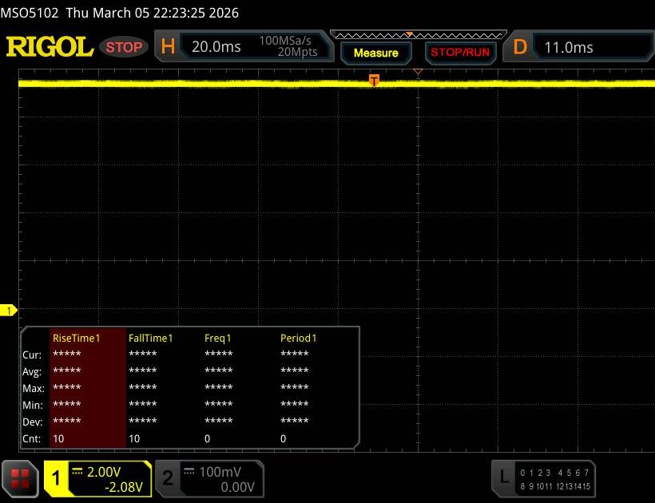Select the channel 1 ground level marker
655x503 pixels.
(x=10, y=310)
